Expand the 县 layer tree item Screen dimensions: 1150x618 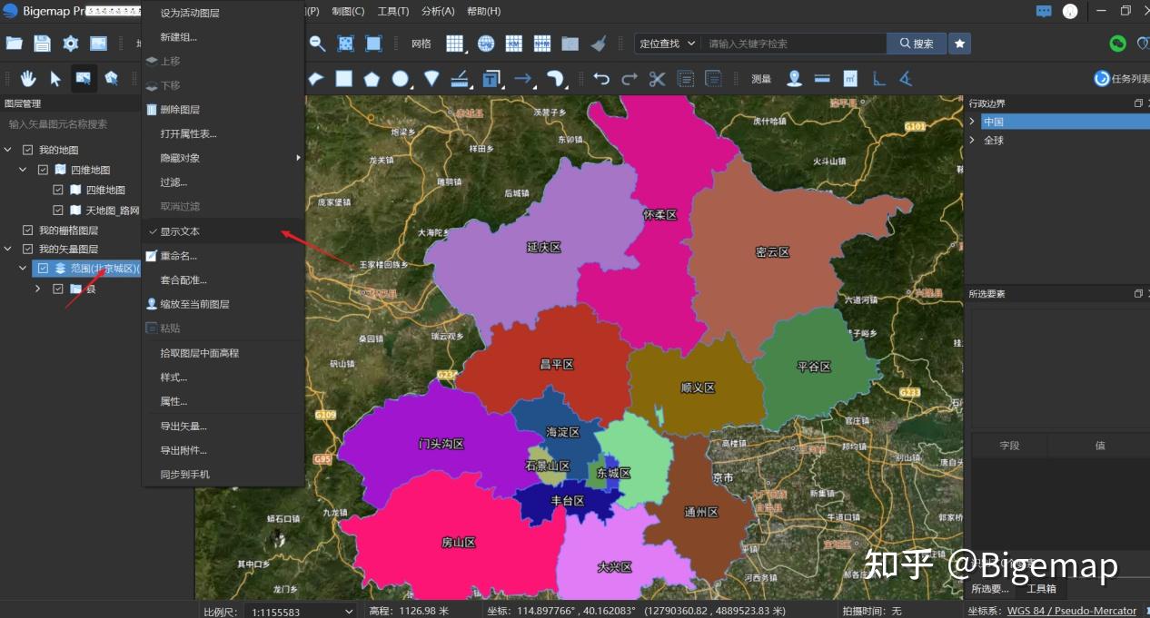(37, 288)
